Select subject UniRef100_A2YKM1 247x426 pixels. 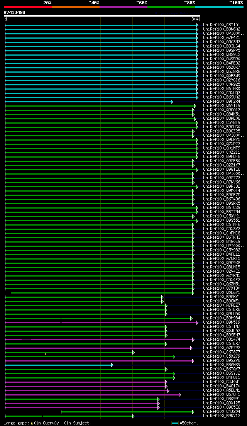[x=222, y=276]
